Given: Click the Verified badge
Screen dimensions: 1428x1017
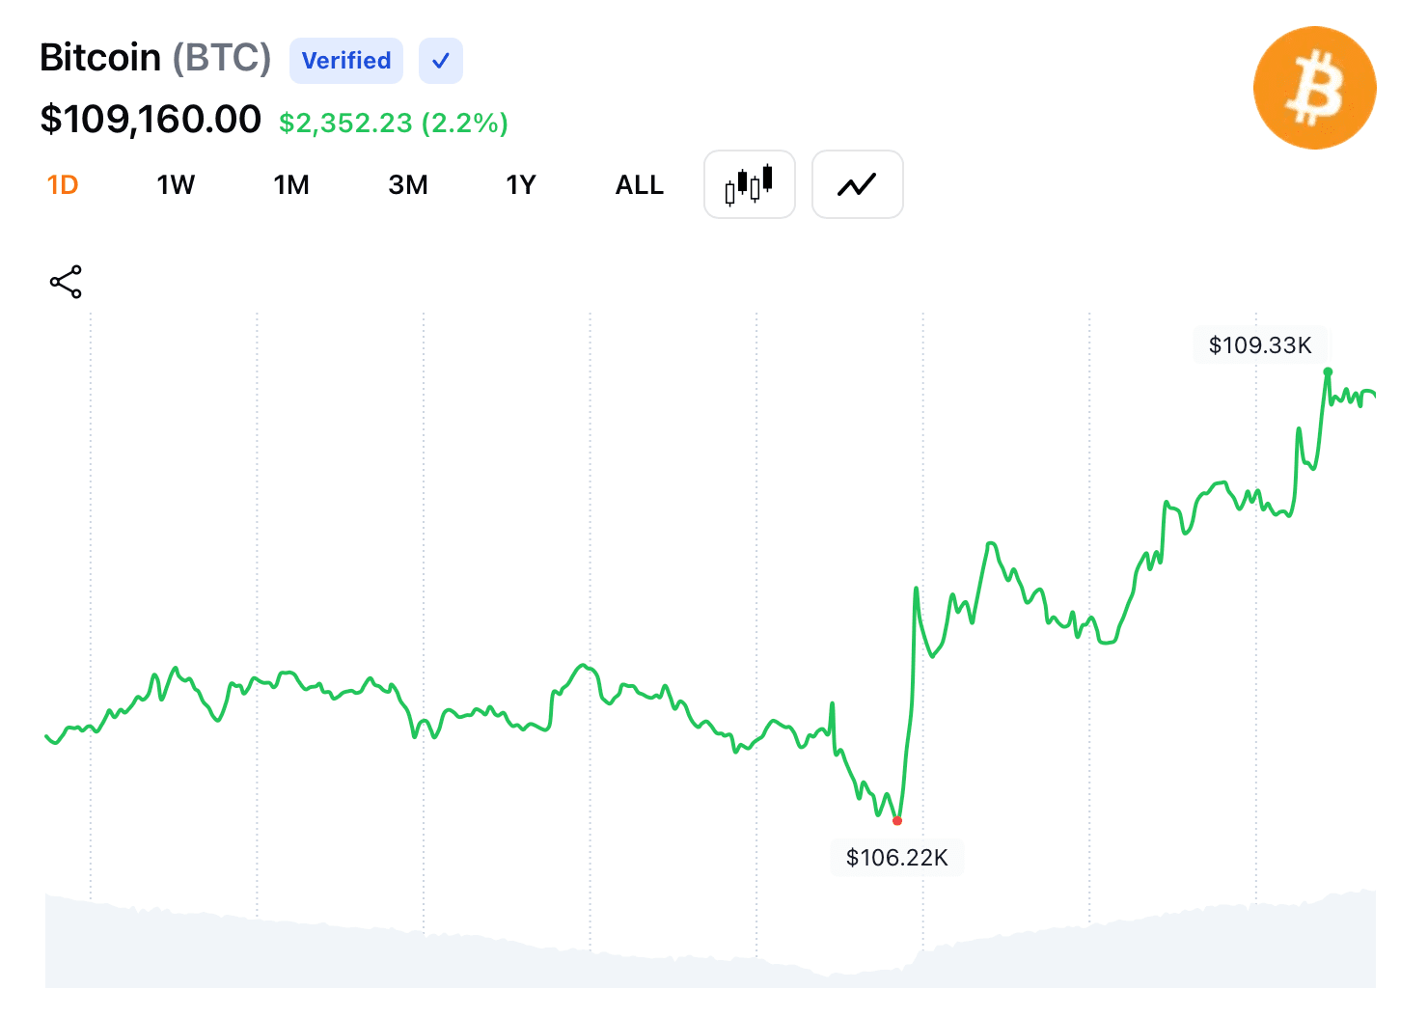Looking at the screenshot, I should (346, 61).
